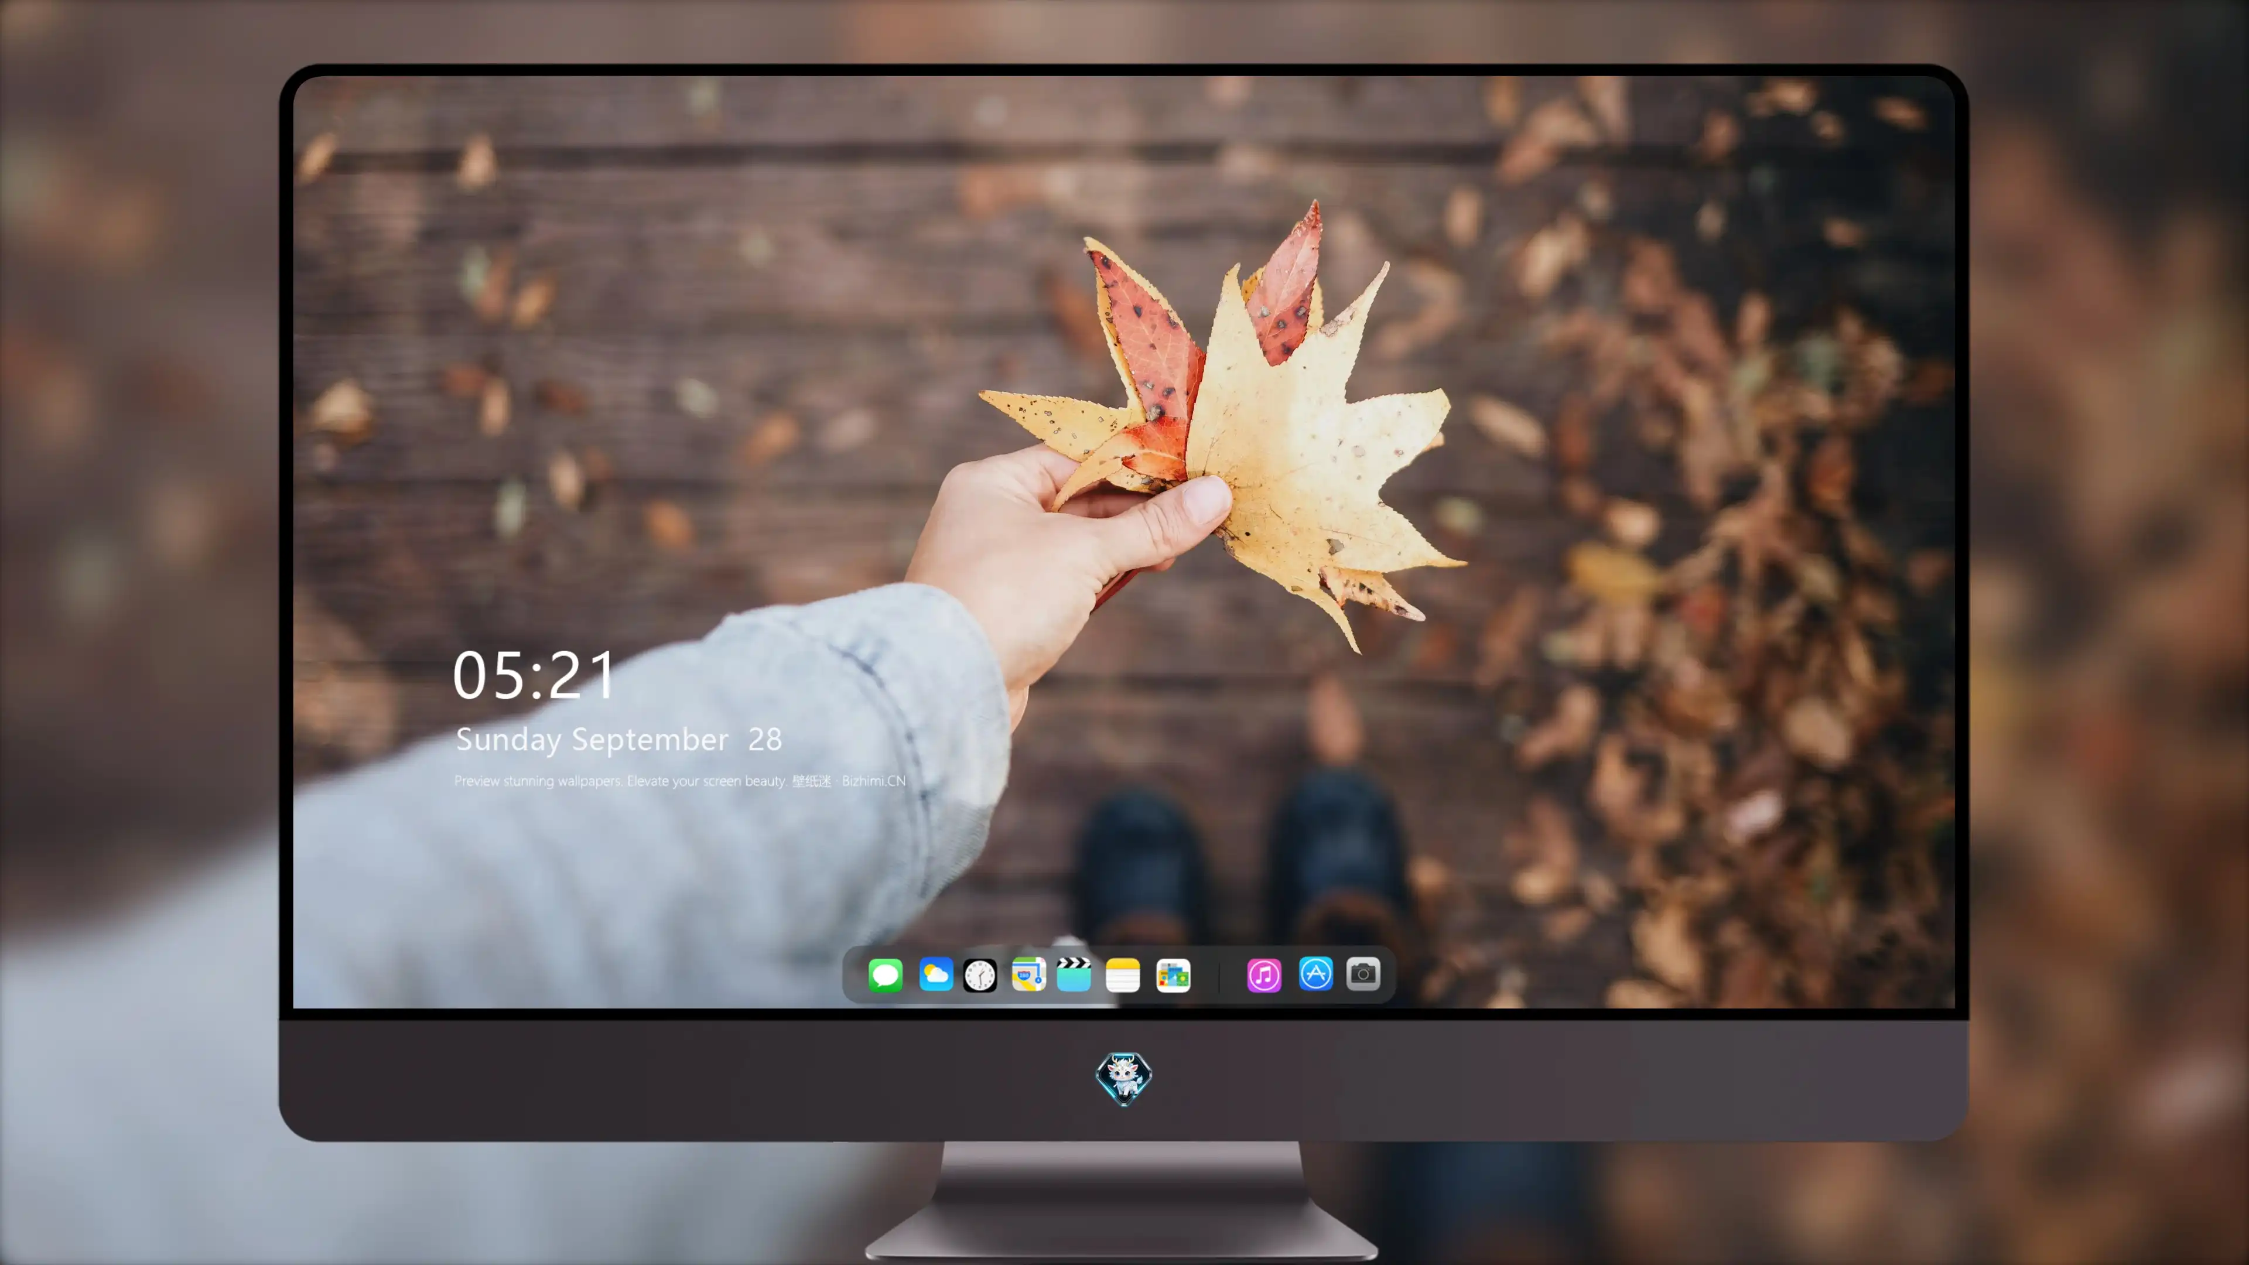The image size is (2249, 1265).
Task: Open the gray Camera app
Action: 1363,973
